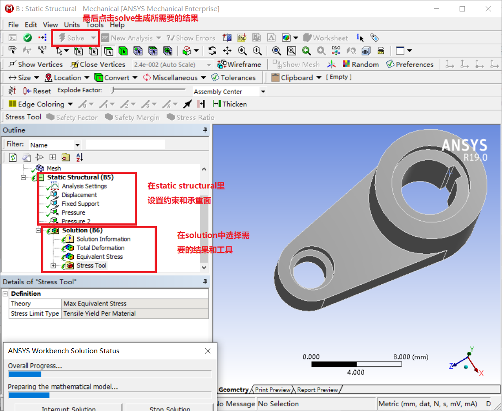This screenshot has width=502, height=411.
Task: Click the Interrupt Solution button
Action: pos(68,407)
